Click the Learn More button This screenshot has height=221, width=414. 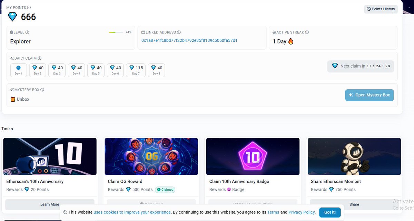[x=50, y=204]
